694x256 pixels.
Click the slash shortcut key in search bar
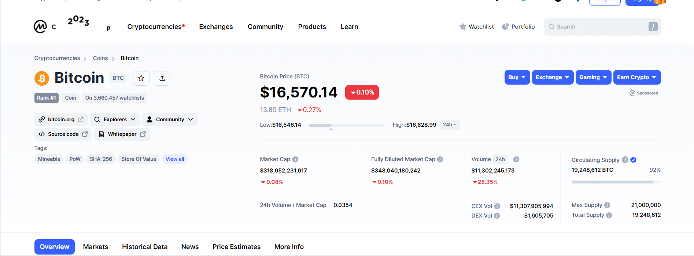point(653,26)
